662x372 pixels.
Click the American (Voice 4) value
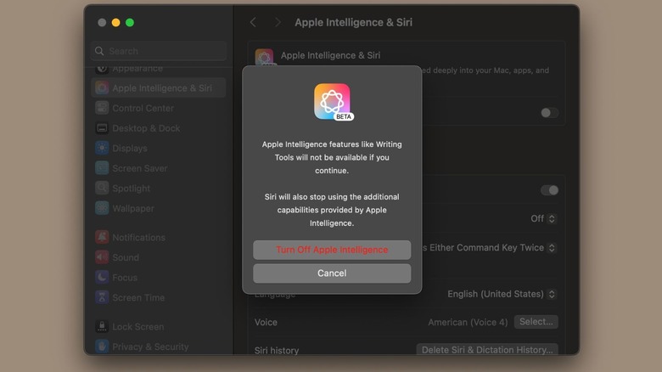click(x=468, y=322)
